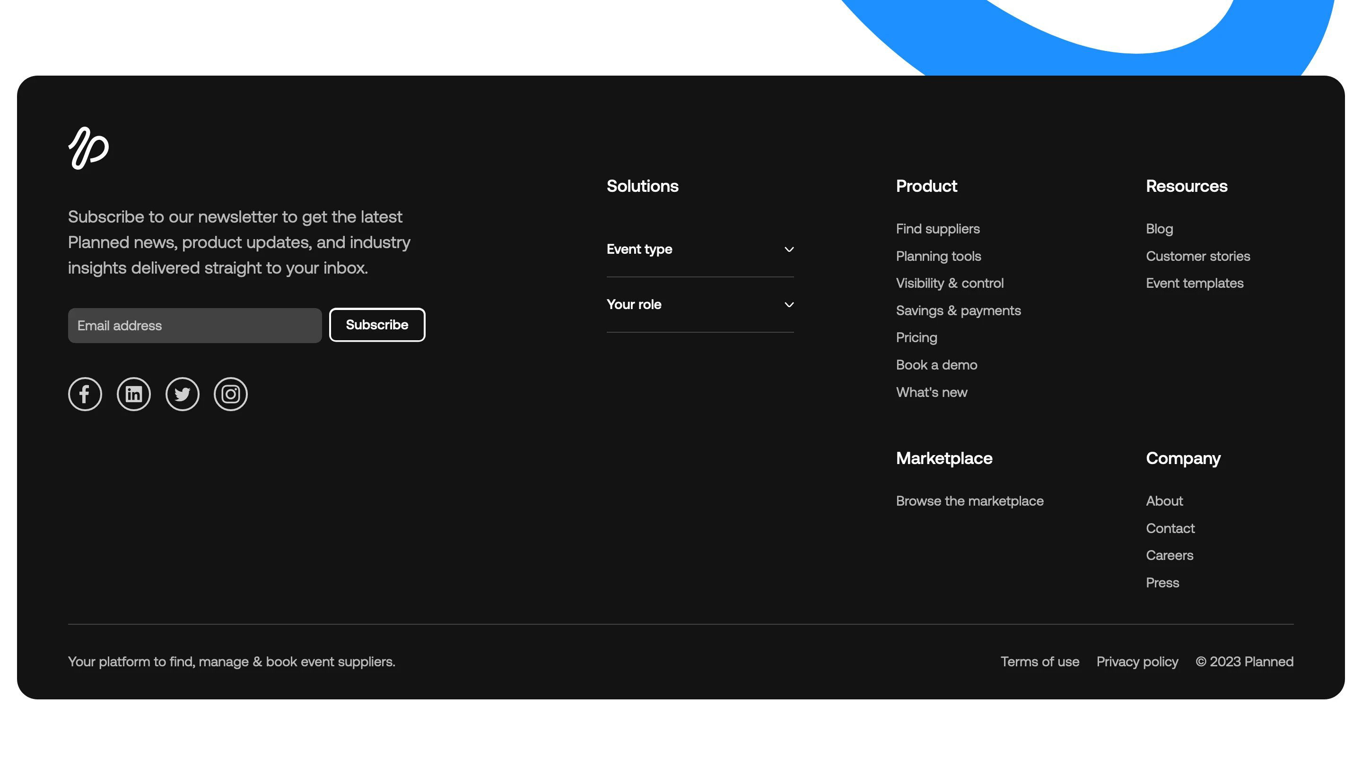Open the Twitter social icon
1362x775 pixels.
182,394
